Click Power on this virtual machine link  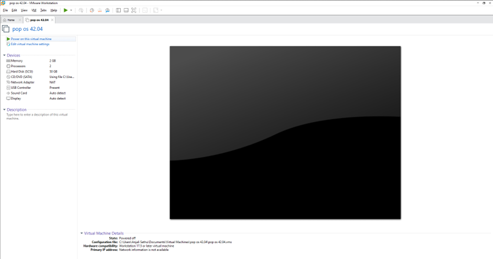click(31, 39)
